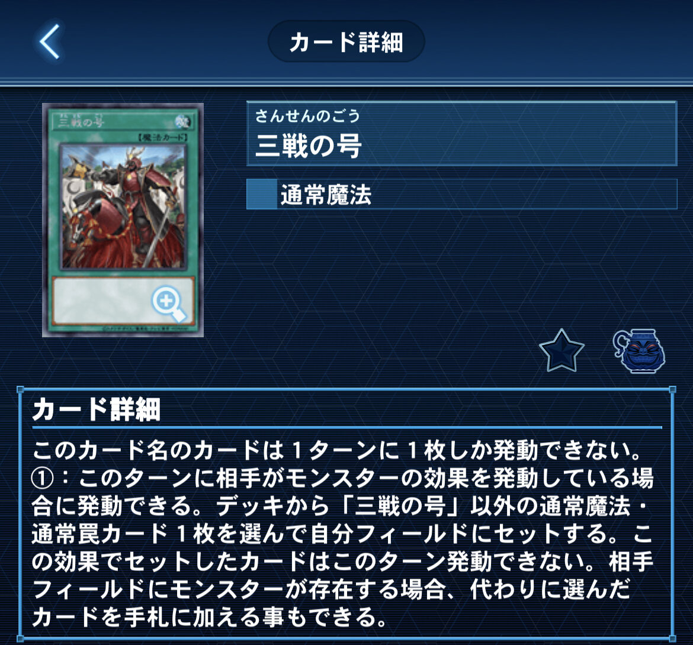The image size is (693, 645).
Task: Open the Pot of Greed jar icon
Action: 639,351
